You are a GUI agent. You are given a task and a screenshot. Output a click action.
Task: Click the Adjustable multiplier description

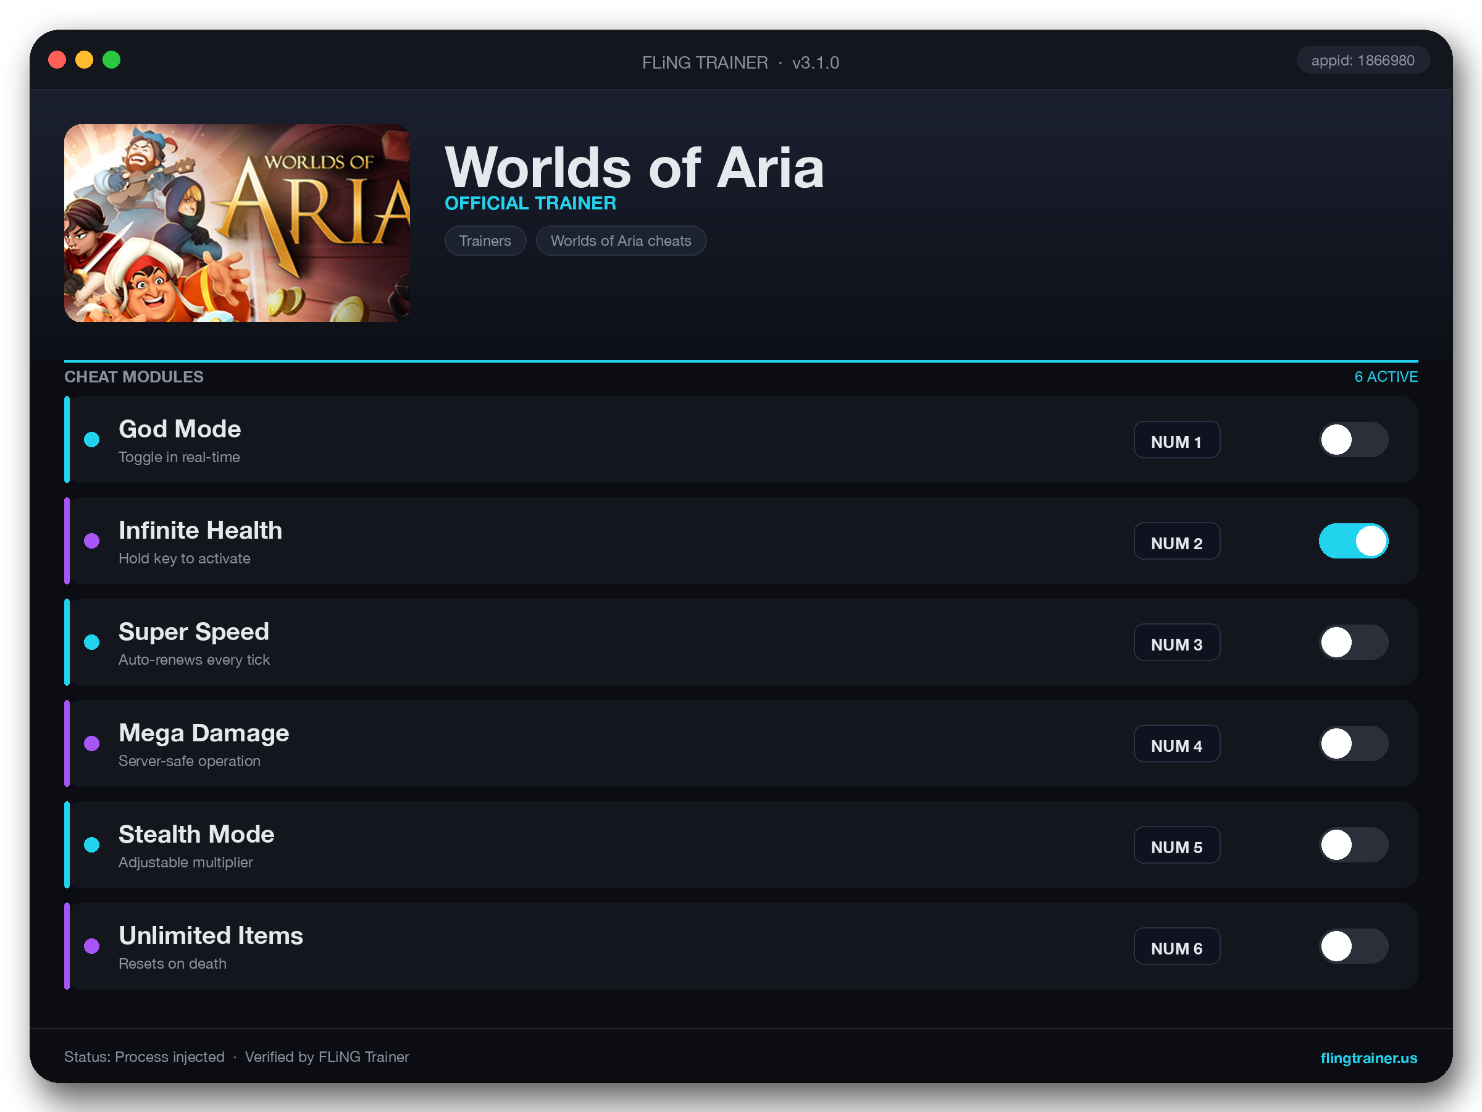(x=186, y=862)
